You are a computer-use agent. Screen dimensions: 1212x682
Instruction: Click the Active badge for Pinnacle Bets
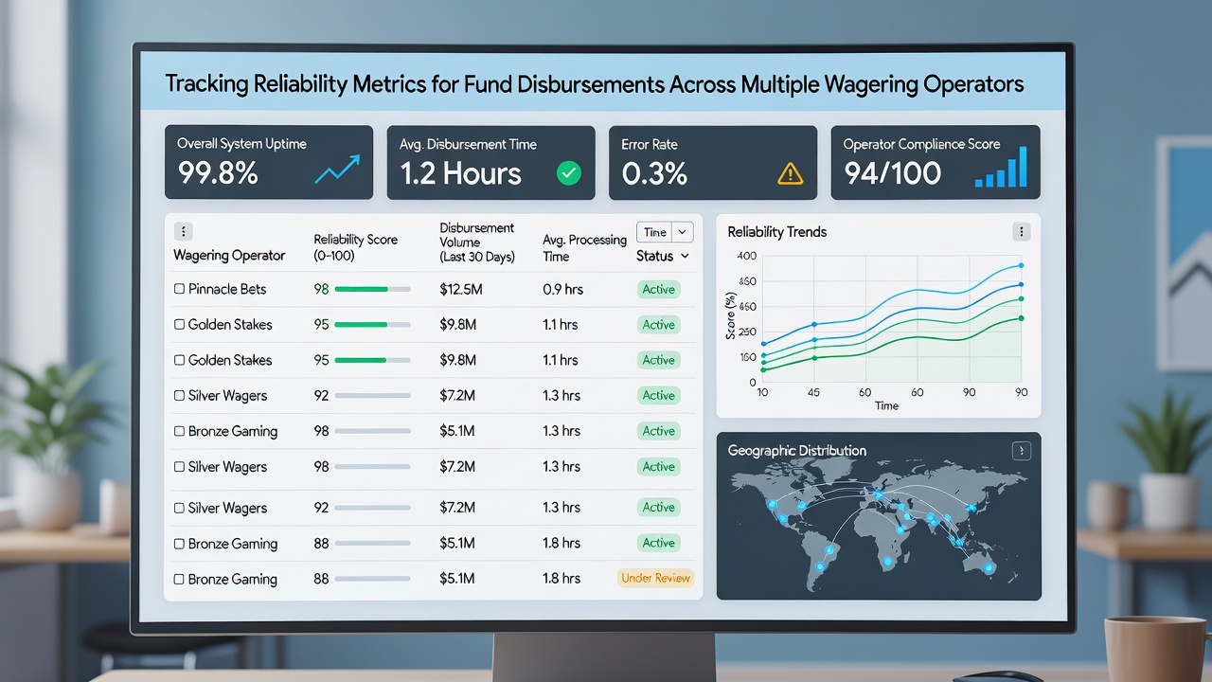click(658, 289)
